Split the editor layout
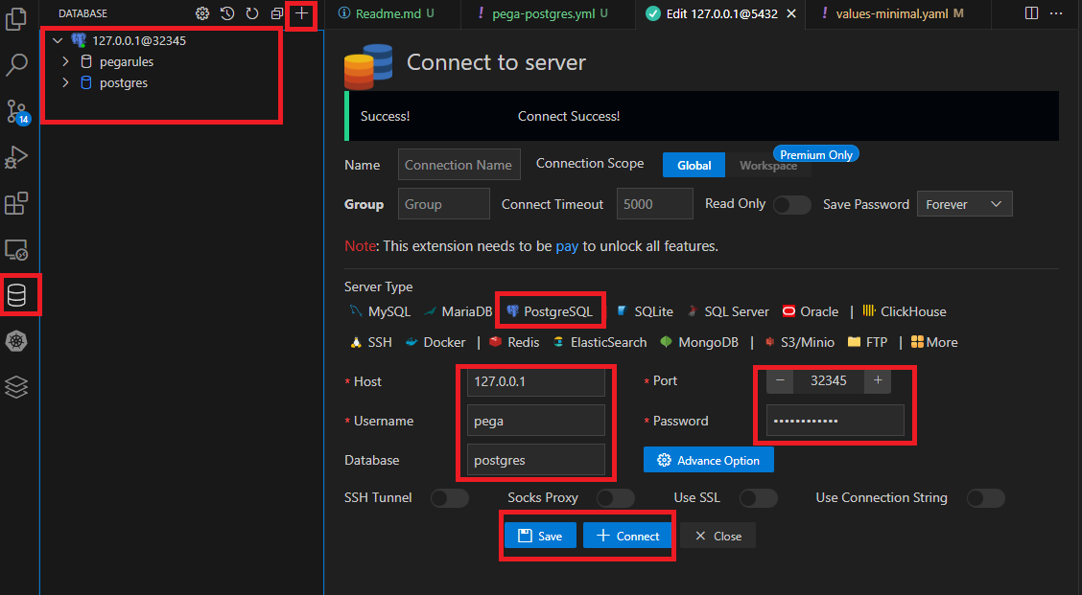This screenshot has height=595, width=1082. pos(1031,13)
